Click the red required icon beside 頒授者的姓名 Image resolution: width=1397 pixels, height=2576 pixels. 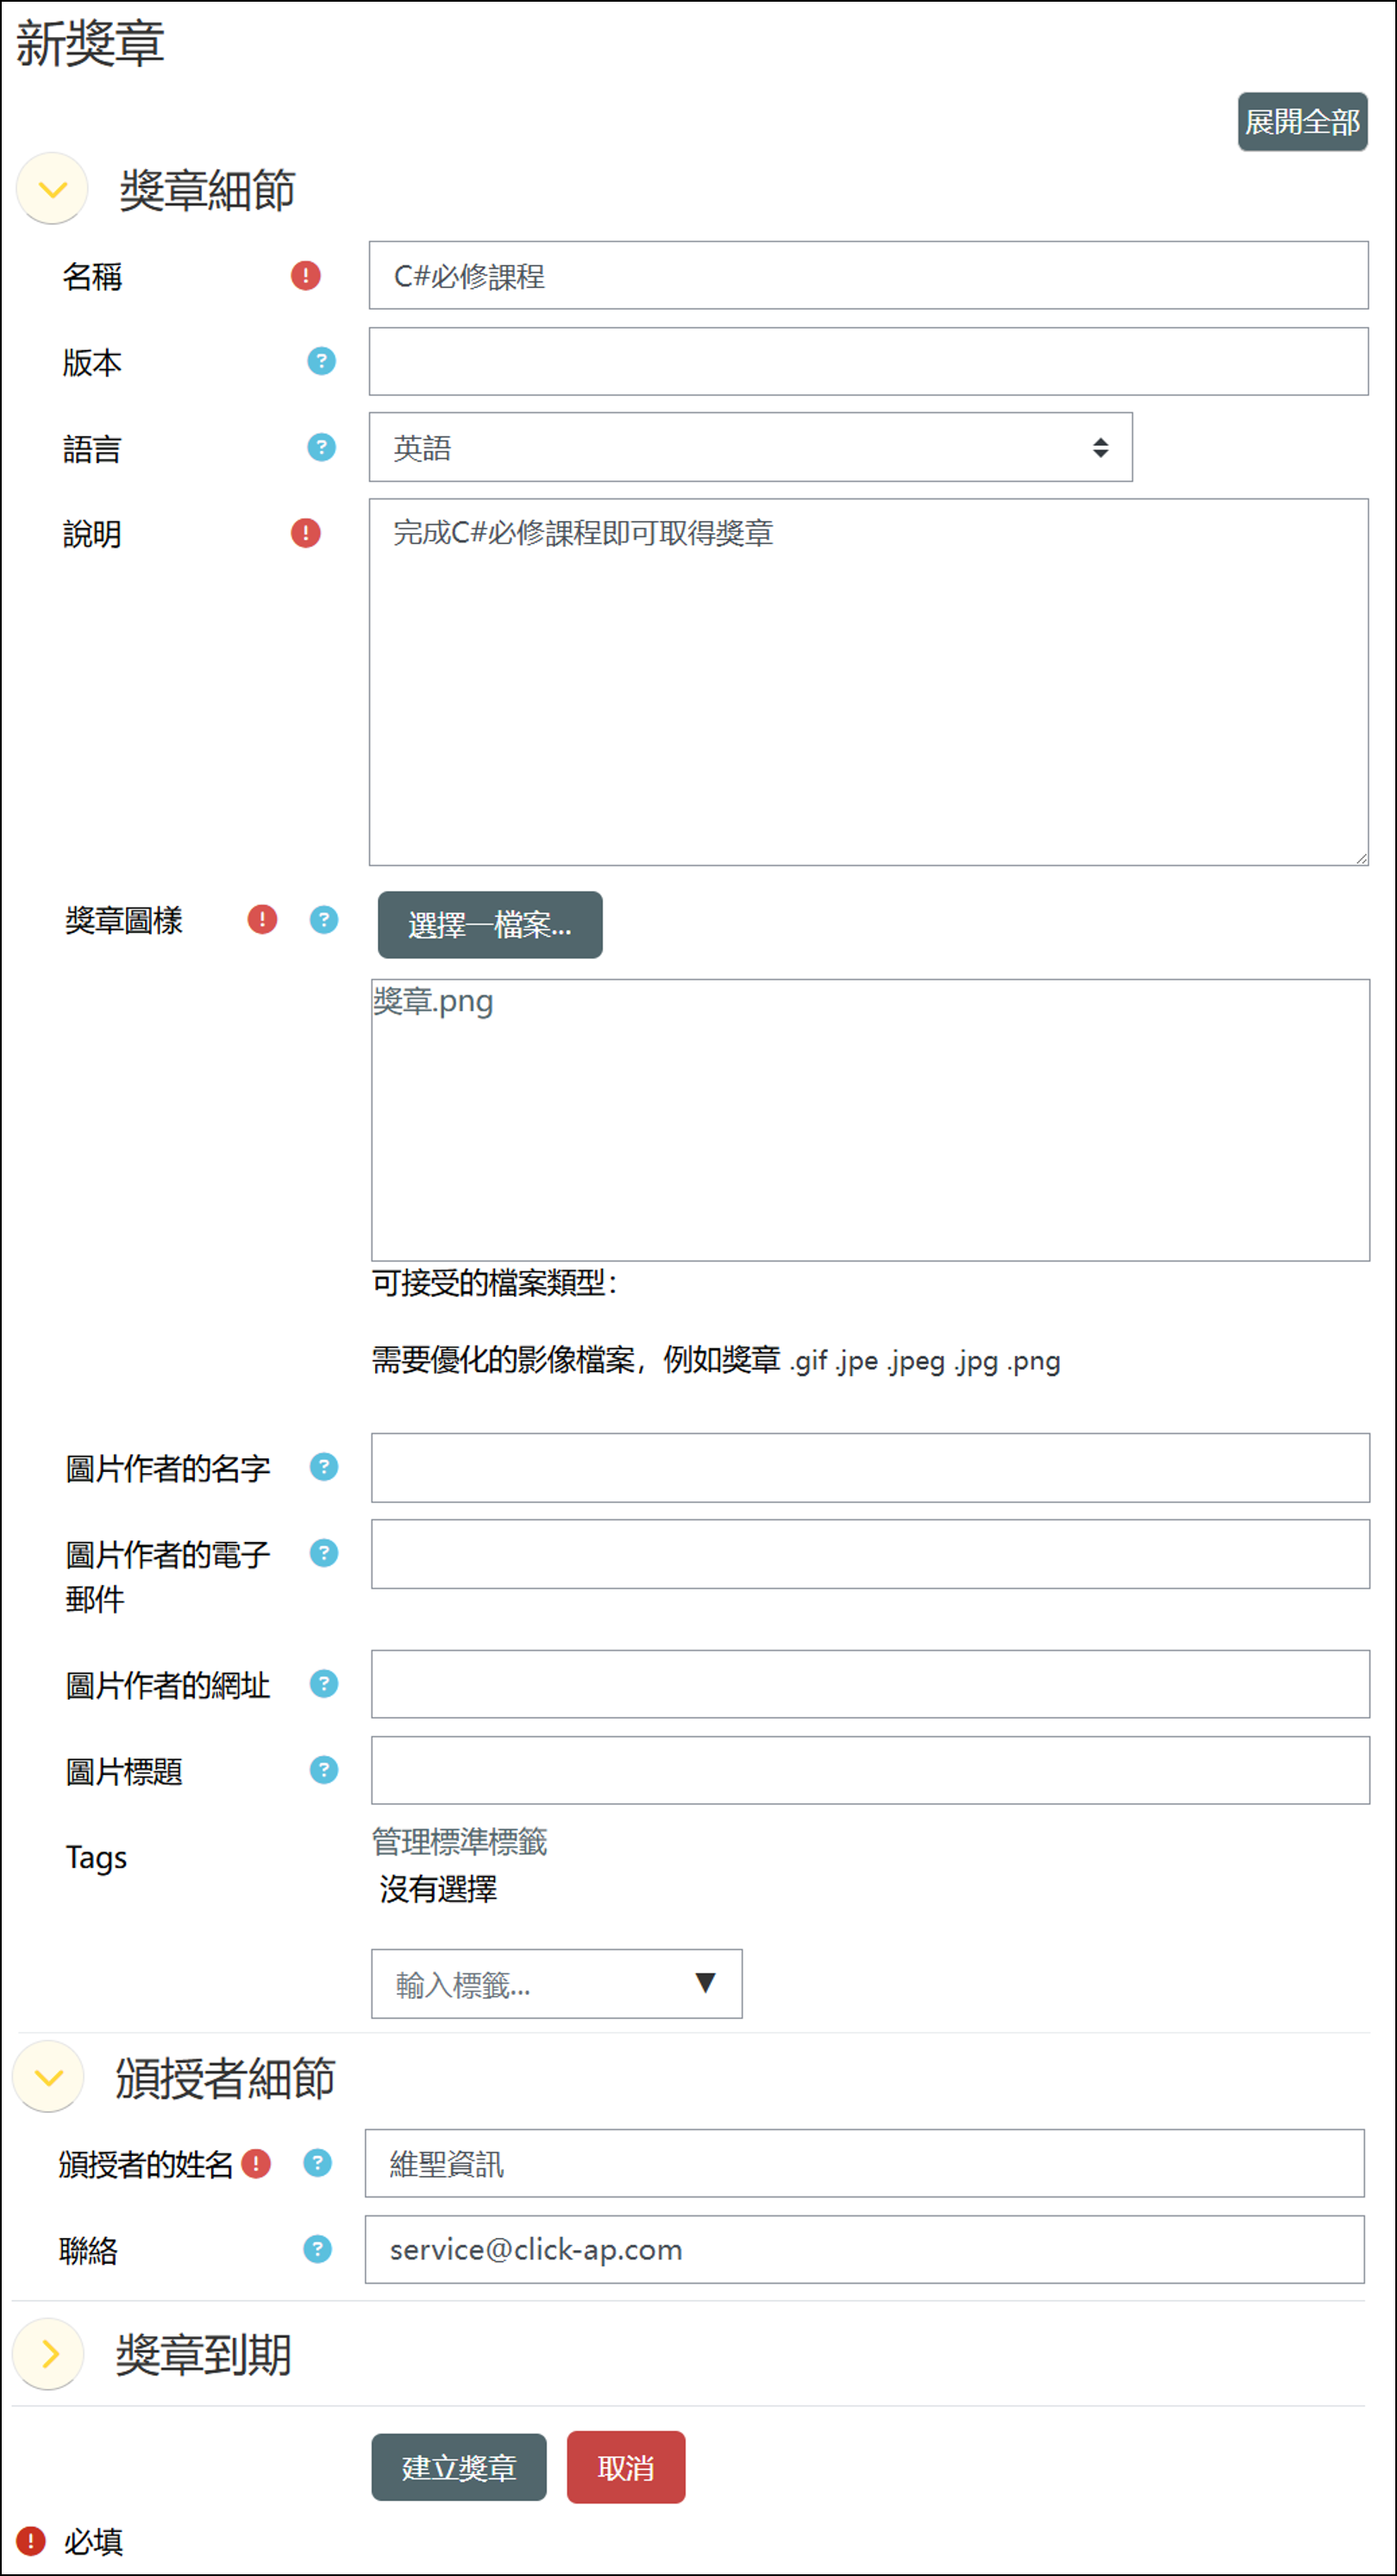256,2164
